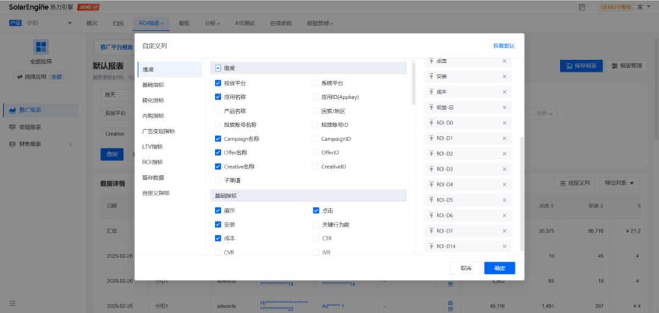This screenshot has height=313, width=659.
Task: Confirm with the 确定 button
Action: (x=499, y=268)
